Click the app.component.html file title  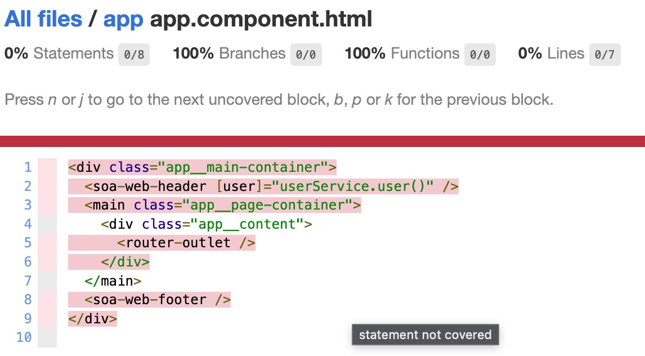261,19
